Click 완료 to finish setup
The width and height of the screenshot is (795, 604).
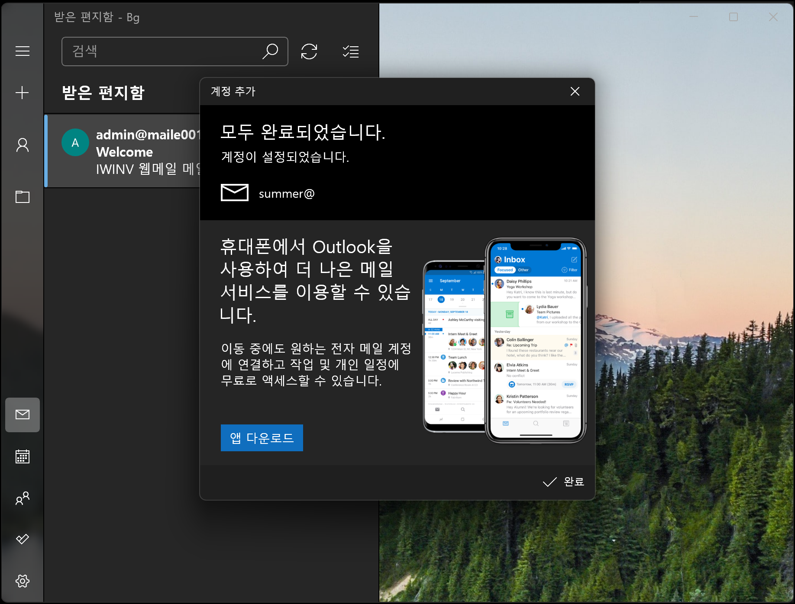(563, 482)
